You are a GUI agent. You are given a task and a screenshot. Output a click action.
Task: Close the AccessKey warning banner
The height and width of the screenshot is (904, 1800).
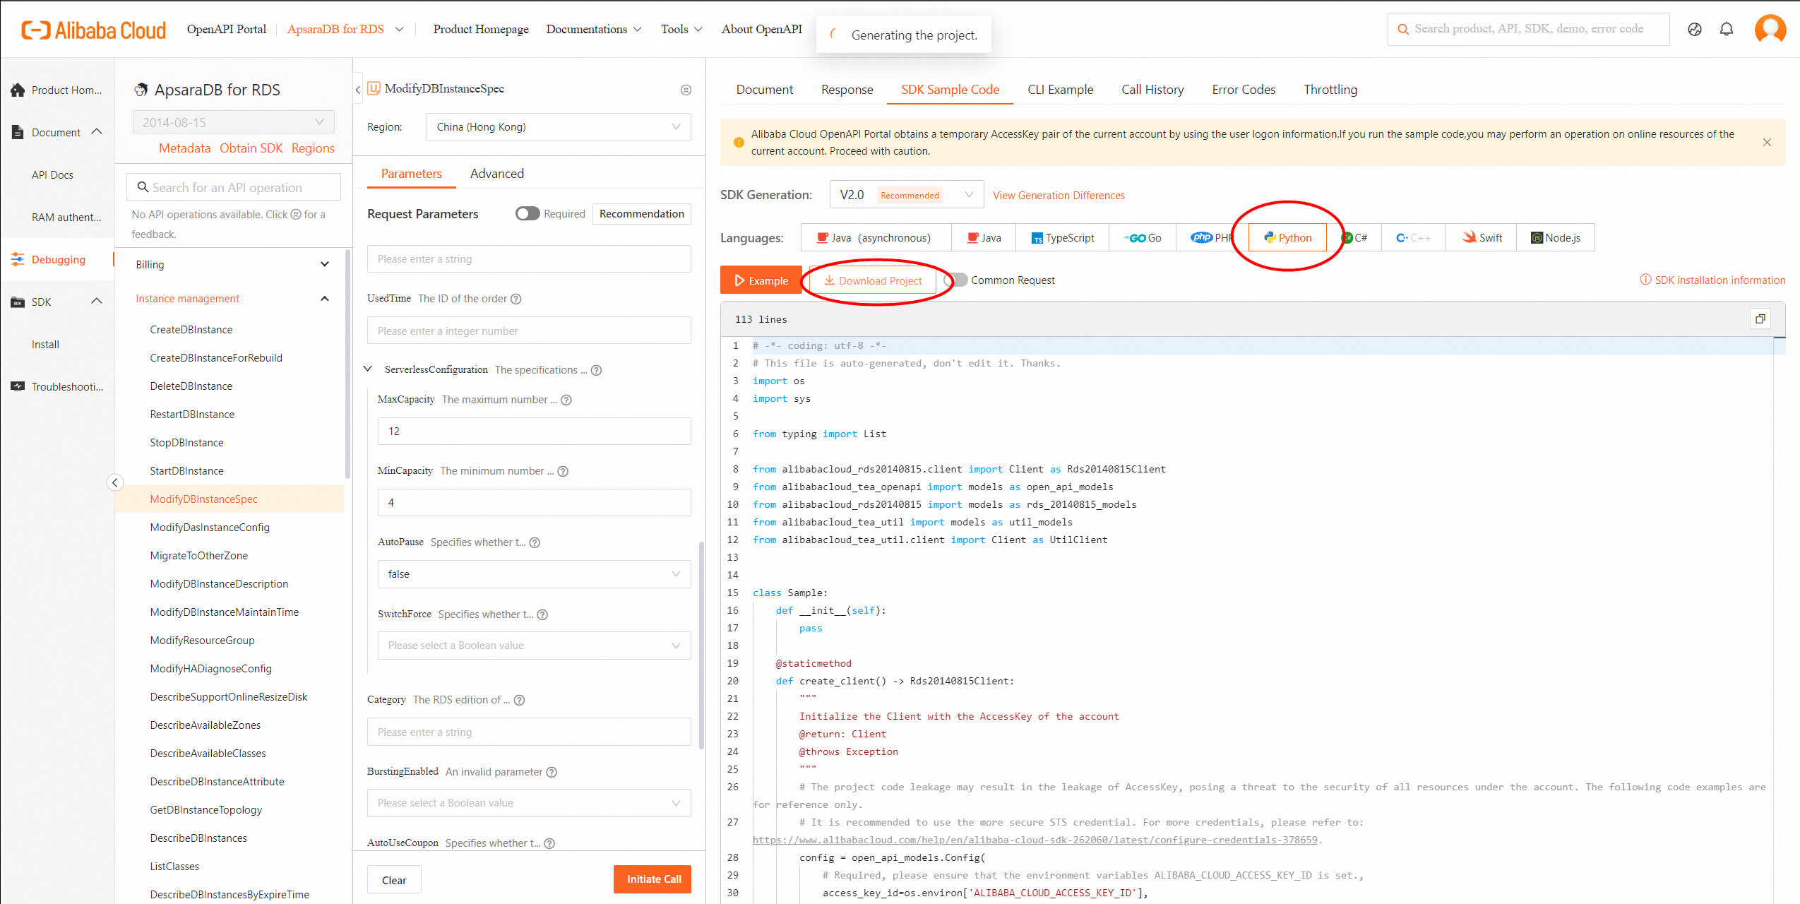point(1767,142)
